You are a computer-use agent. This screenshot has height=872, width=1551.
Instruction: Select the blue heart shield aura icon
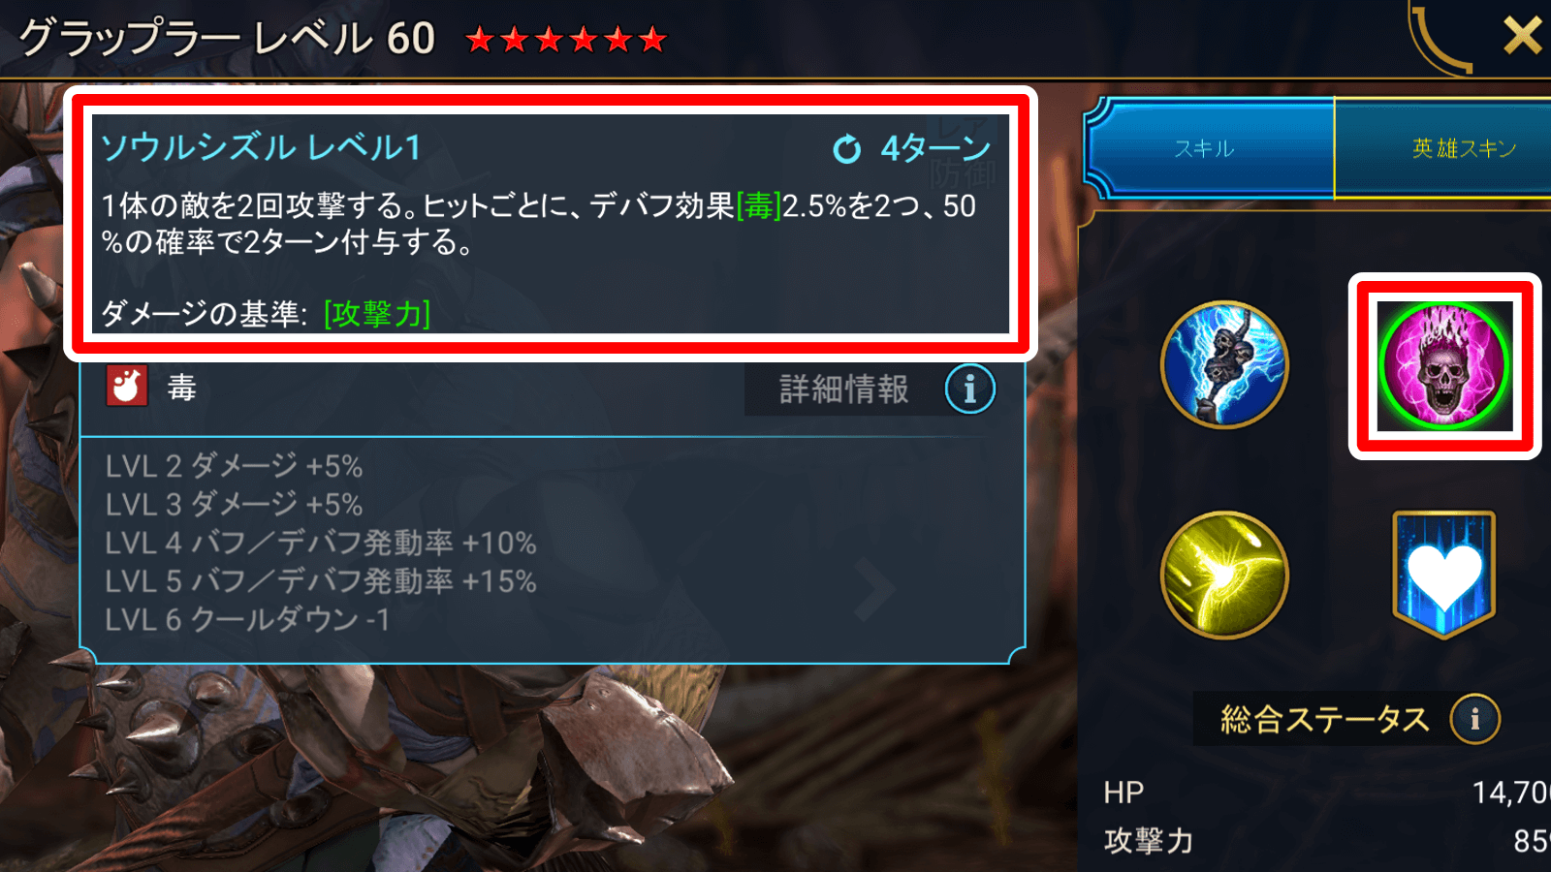point(1444,575)
